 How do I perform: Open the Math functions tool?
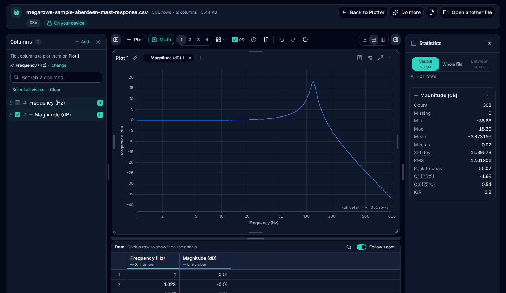click(161, 40)
